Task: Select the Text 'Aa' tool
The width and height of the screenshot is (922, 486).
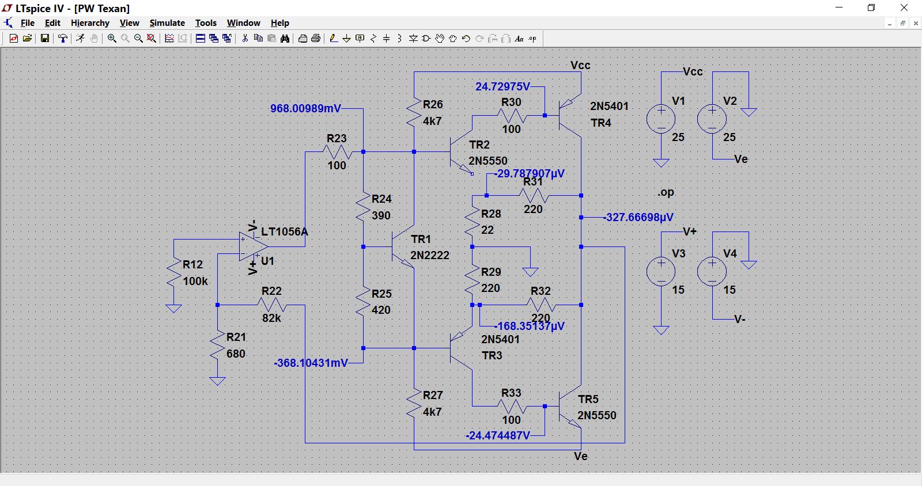Action: [x=519, y=39]
